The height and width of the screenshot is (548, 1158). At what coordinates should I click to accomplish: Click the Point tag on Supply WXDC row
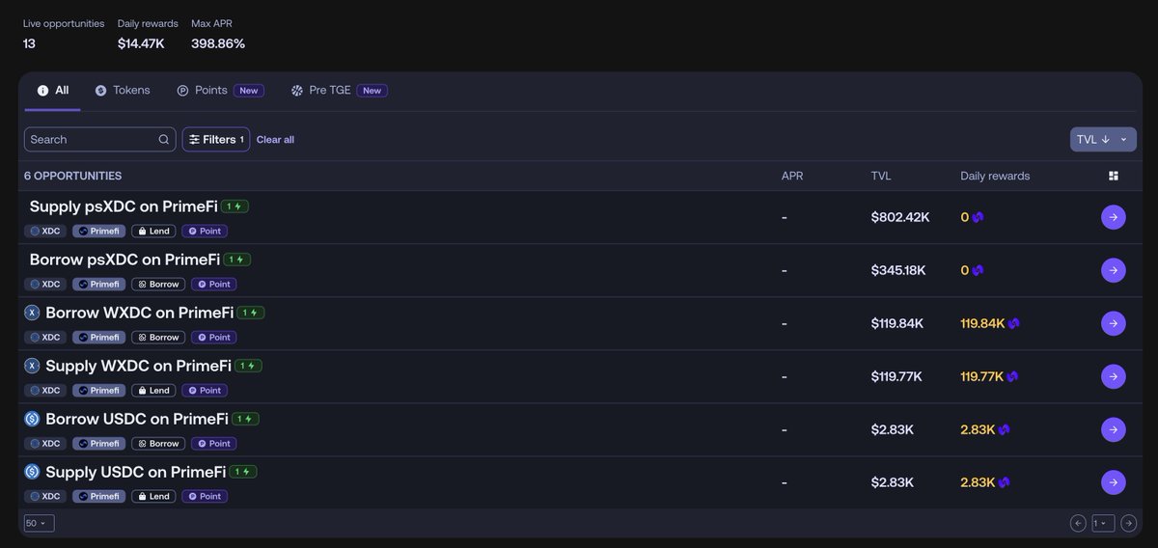pyautogui.click(x=205, y=391)
